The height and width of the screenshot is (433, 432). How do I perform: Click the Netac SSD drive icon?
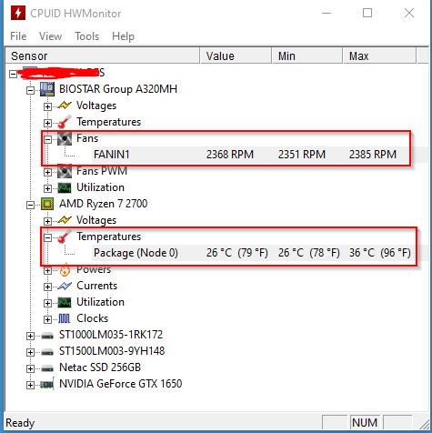pyautogui.click(x=47, y=368)
